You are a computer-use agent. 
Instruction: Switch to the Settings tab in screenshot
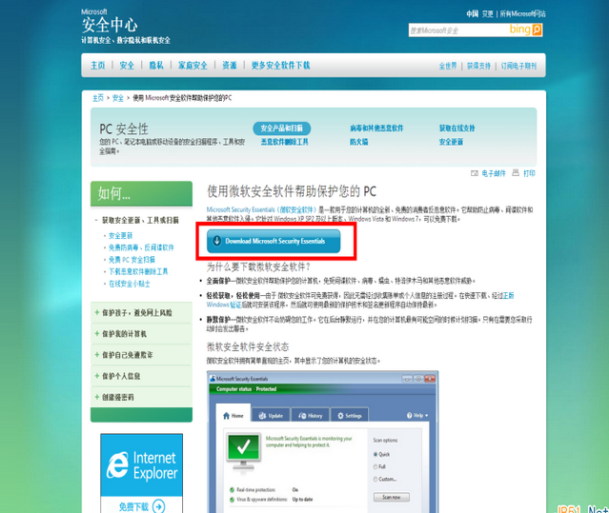350,415
